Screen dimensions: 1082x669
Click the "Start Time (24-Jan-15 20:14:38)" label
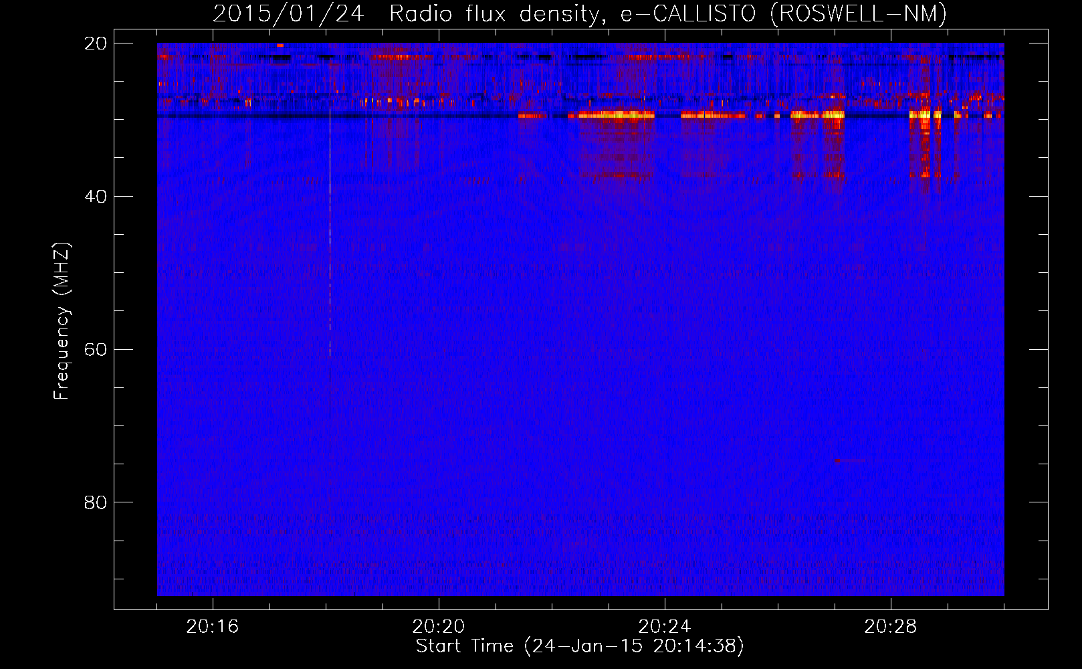(x=580, y=646)
